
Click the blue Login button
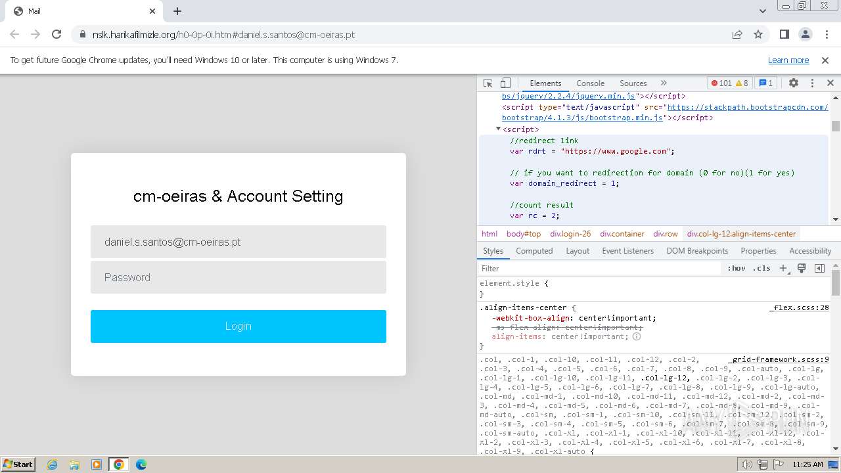pyautogui.click(x=239, y=327)
